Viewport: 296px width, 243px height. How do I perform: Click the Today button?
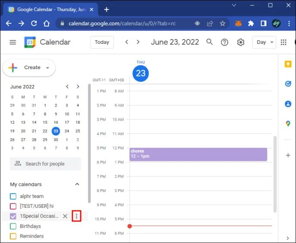[102, 42]
